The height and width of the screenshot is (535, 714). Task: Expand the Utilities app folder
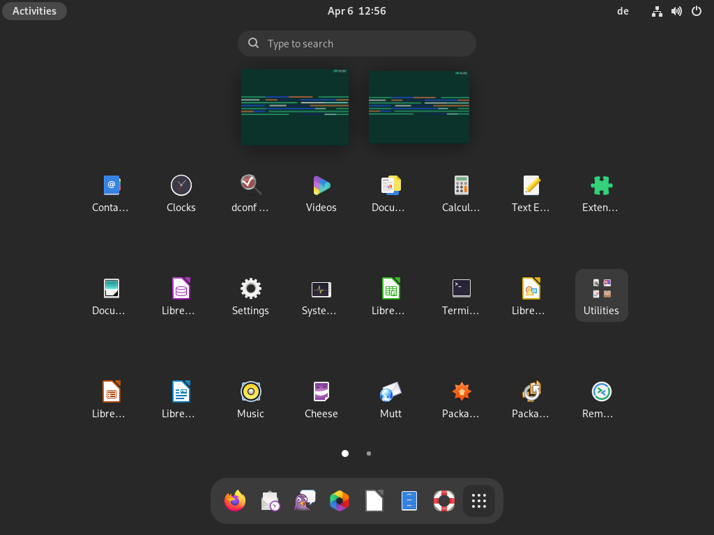(601, 295)
